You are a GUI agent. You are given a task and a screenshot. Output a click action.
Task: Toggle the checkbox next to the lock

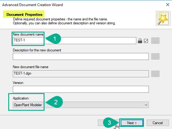coord(146,41)
